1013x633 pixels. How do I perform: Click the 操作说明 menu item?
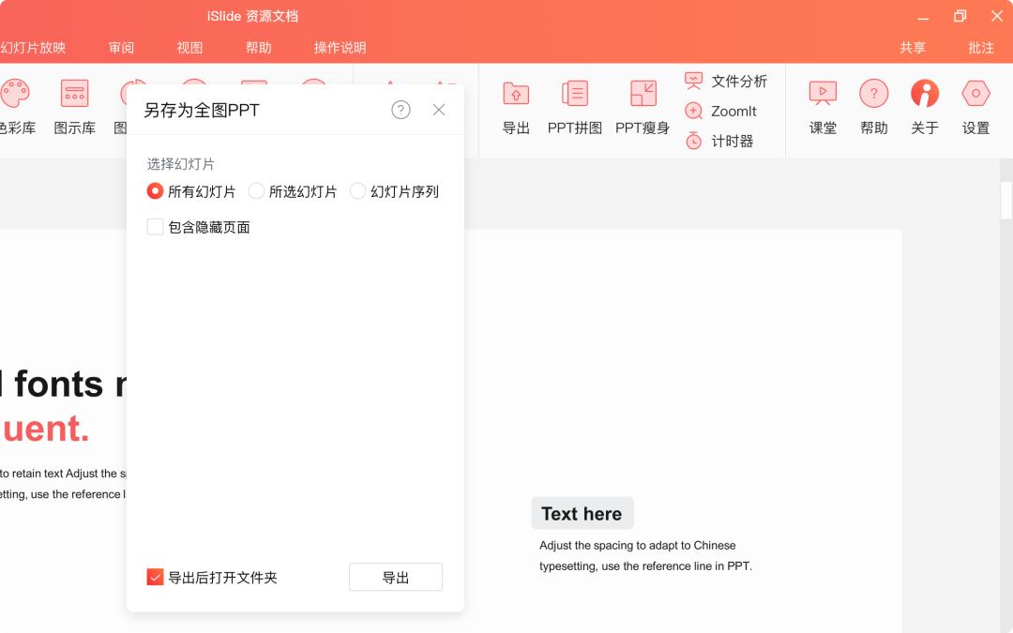point(338,47)
